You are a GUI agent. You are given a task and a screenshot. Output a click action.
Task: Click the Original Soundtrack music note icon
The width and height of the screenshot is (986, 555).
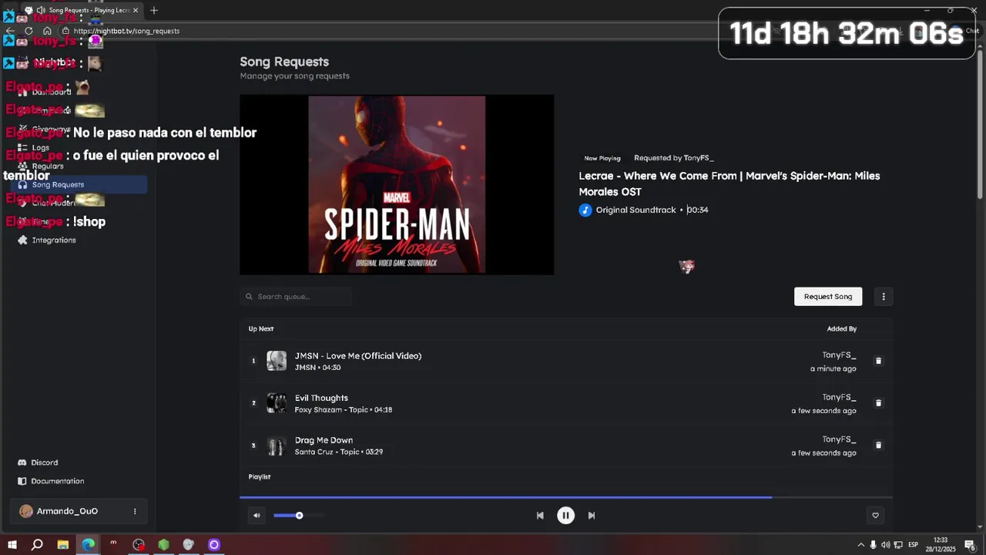coord(585,210)
